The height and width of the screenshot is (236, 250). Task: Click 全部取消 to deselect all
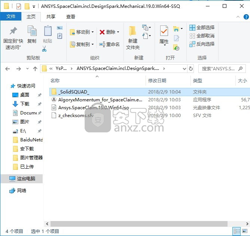click(x=202, y=36)
